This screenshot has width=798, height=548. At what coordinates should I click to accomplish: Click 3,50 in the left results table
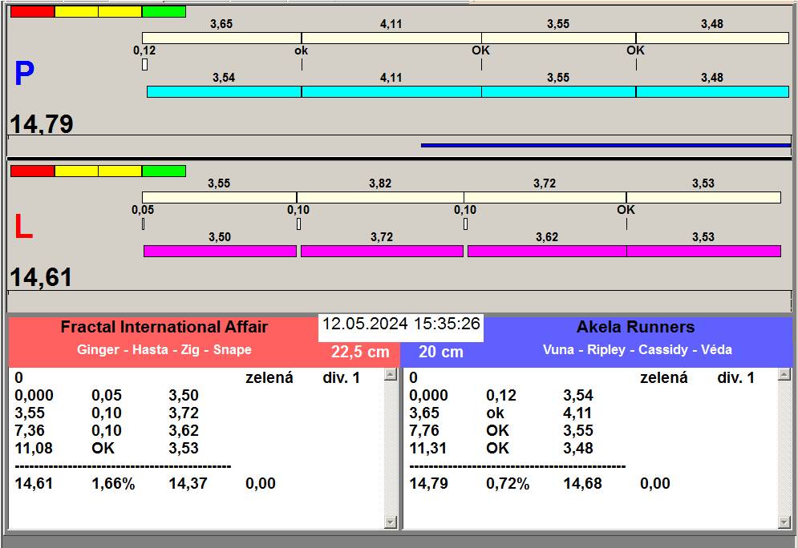(x=183, y=396)
